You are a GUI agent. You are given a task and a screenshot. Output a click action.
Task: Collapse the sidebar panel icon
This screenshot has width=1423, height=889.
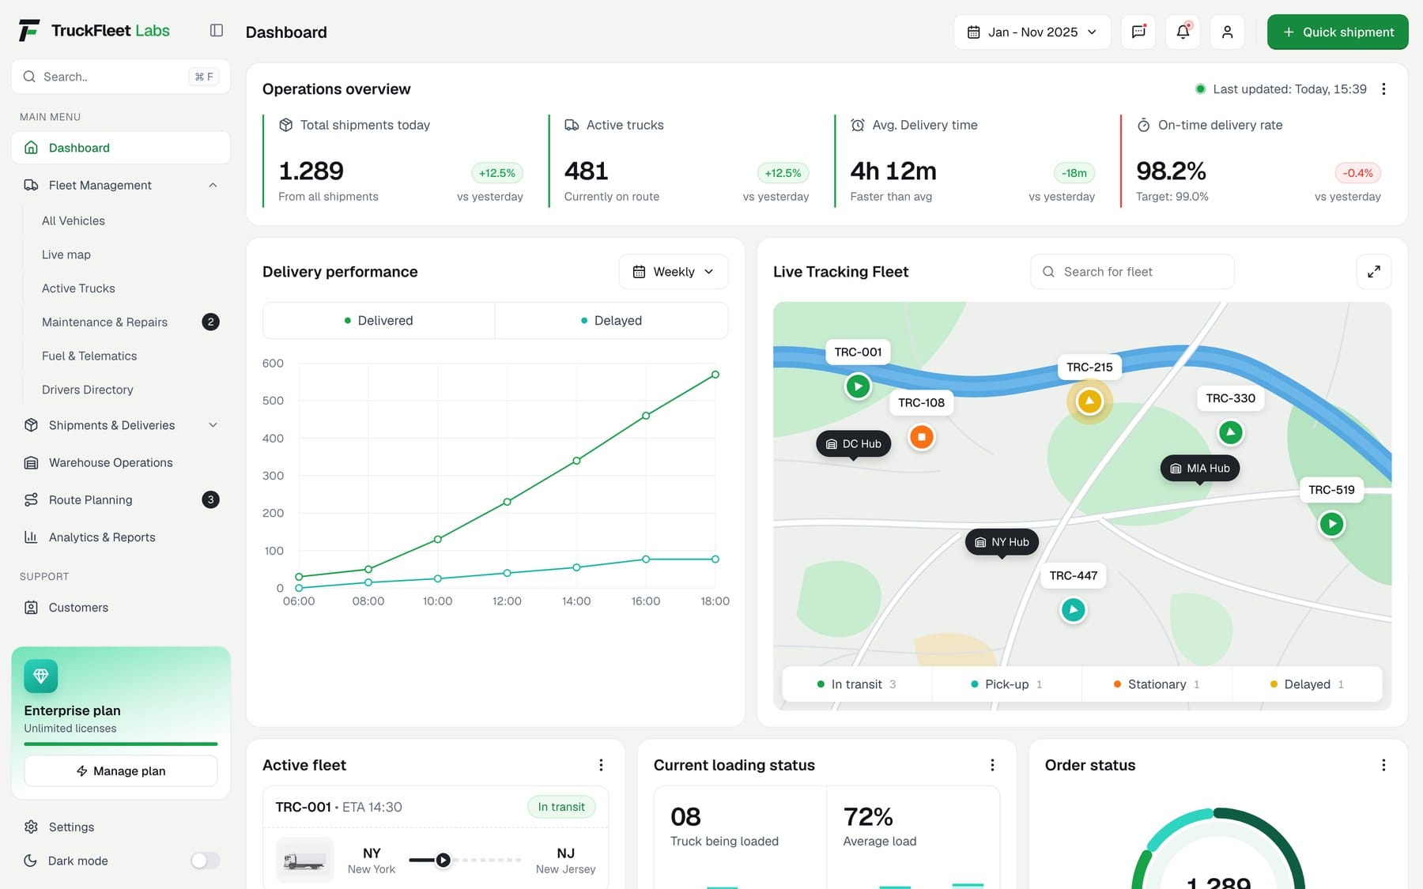pos(217,31)
